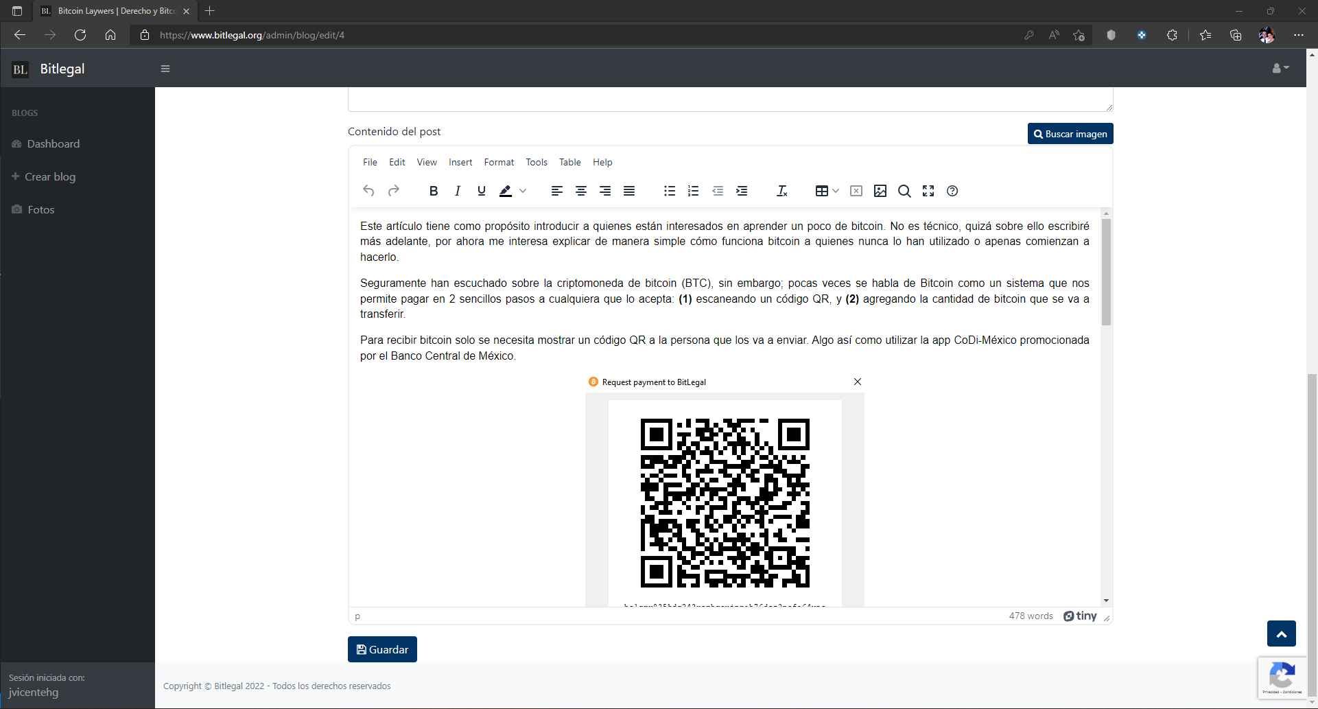
Task: Open find and replace search icon
Action: click(904, 191)
